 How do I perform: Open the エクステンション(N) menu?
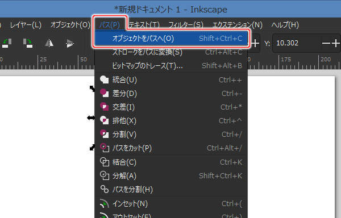pos(237,25)
